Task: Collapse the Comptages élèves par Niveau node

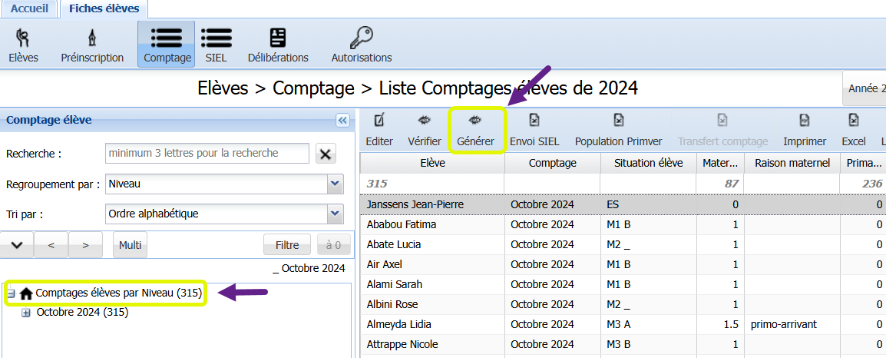Action: tap(12, 293)
